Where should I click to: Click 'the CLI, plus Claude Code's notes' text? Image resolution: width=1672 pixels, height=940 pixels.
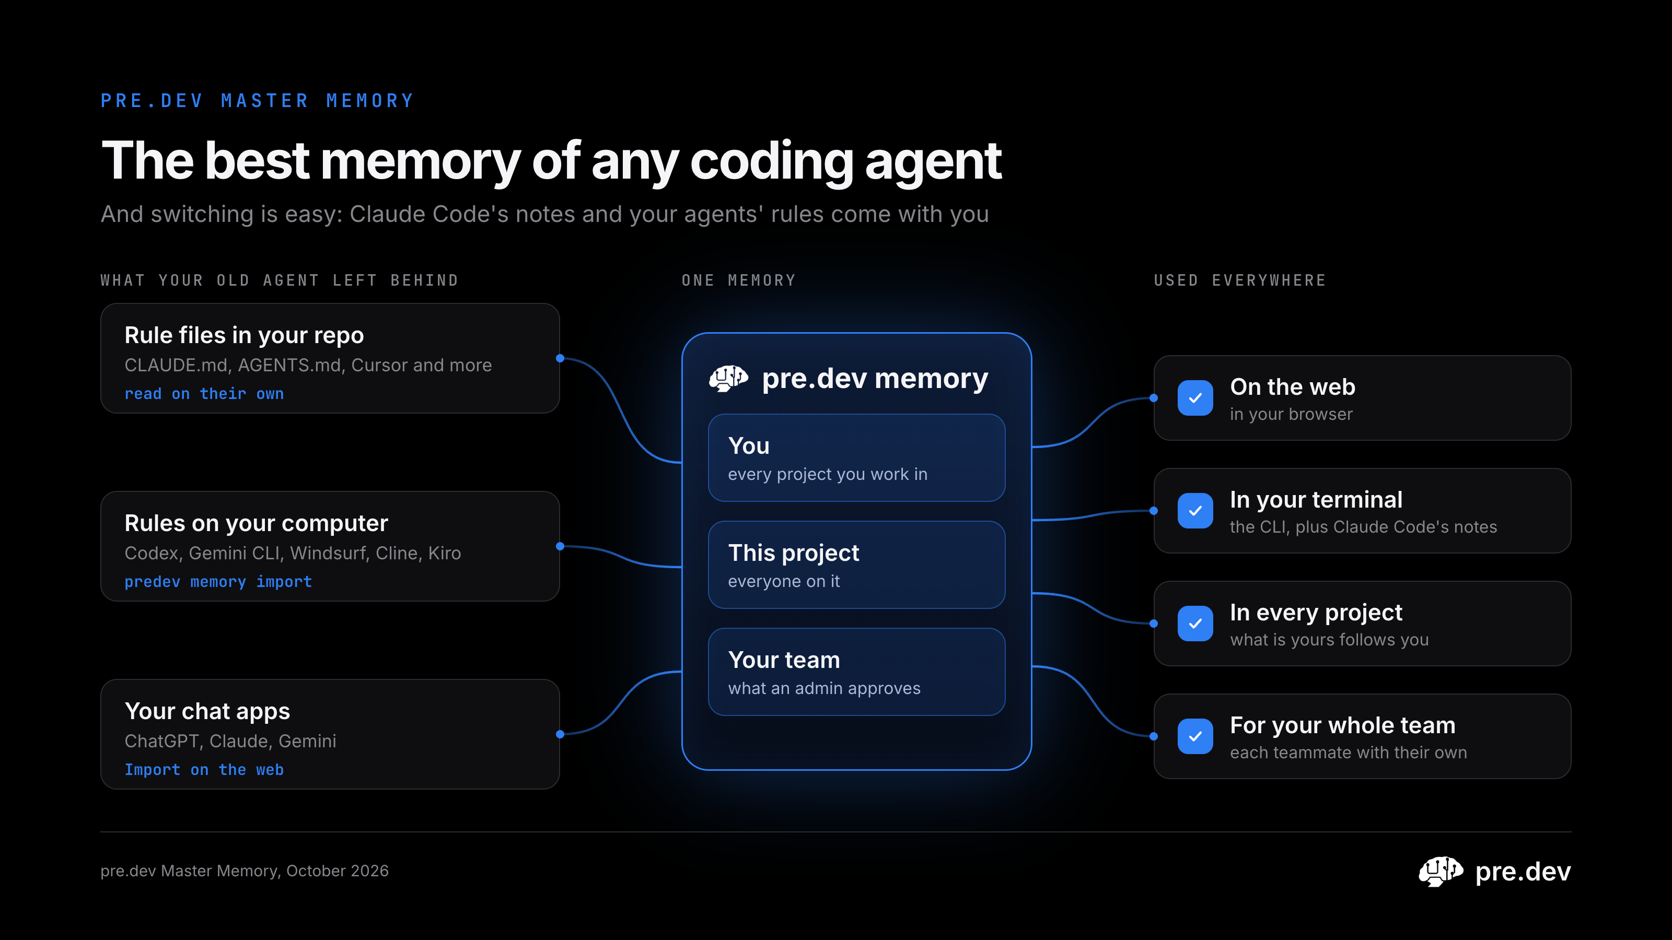pos(1364,527)
